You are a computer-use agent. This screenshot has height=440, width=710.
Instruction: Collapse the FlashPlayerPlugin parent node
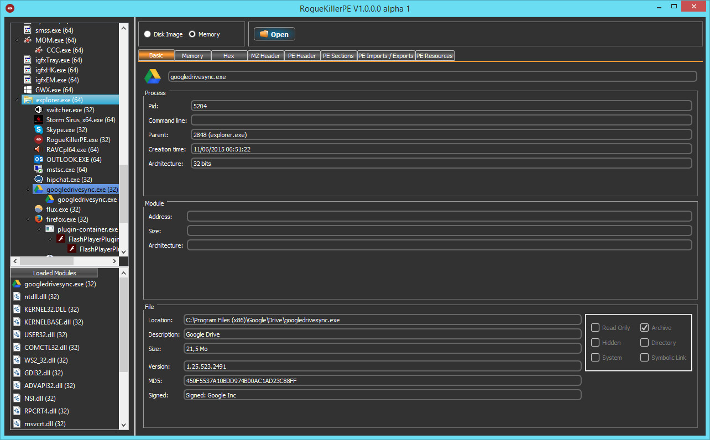[50, 239]
